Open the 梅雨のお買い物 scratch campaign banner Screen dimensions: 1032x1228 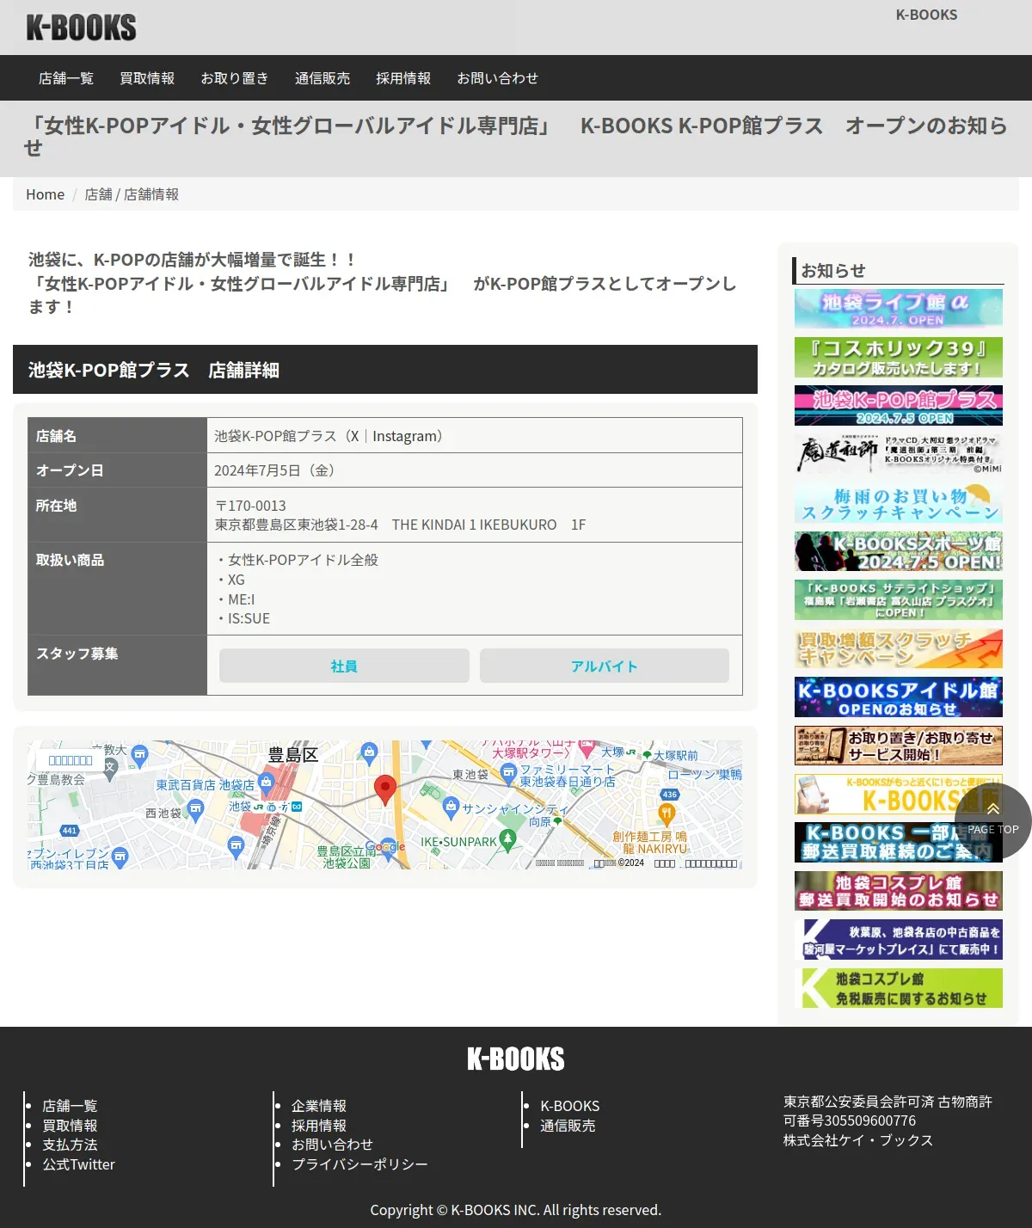point(899,503)
